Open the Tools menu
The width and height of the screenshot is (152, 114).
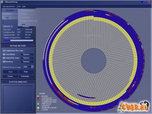(19, 6)
